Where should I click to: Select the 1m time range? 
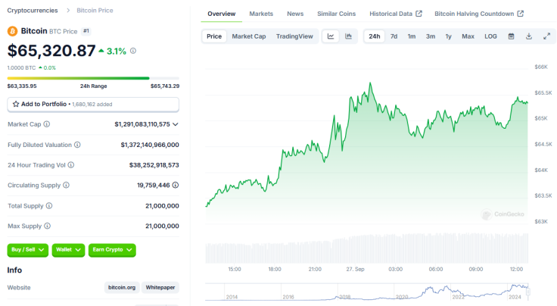point(412,36)
